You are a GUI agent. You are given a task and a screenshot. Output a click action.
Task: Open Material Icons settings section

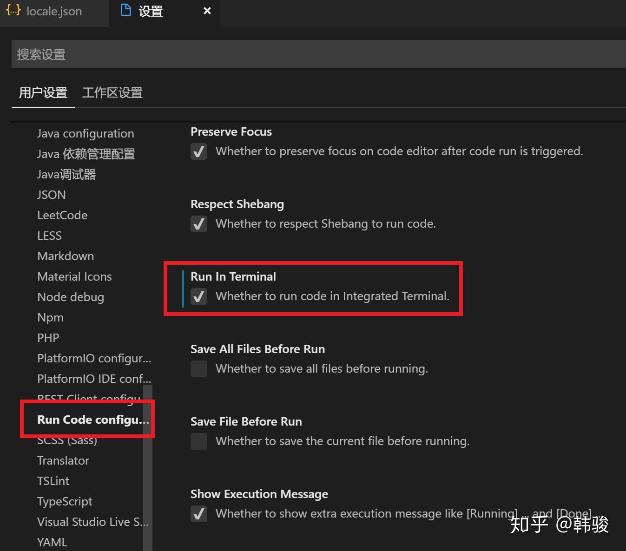(74, 276)
